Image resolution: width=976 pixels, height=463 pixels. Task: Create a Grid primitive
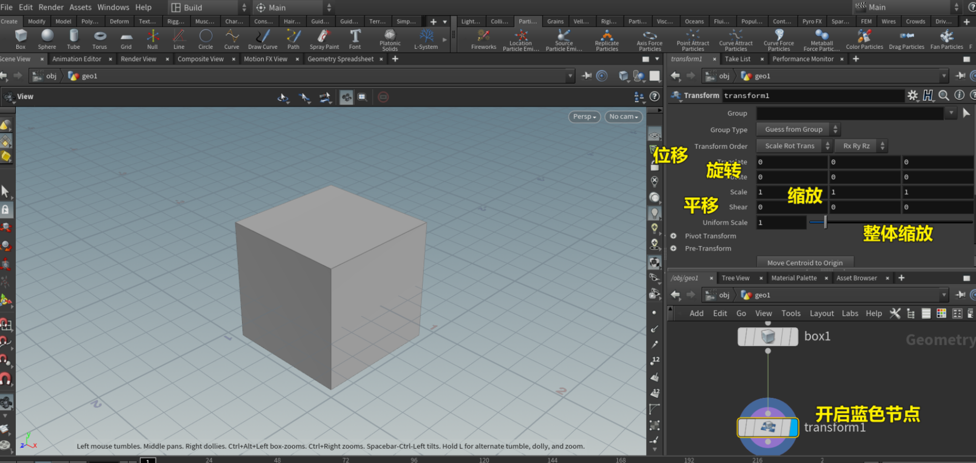point(126,39)
